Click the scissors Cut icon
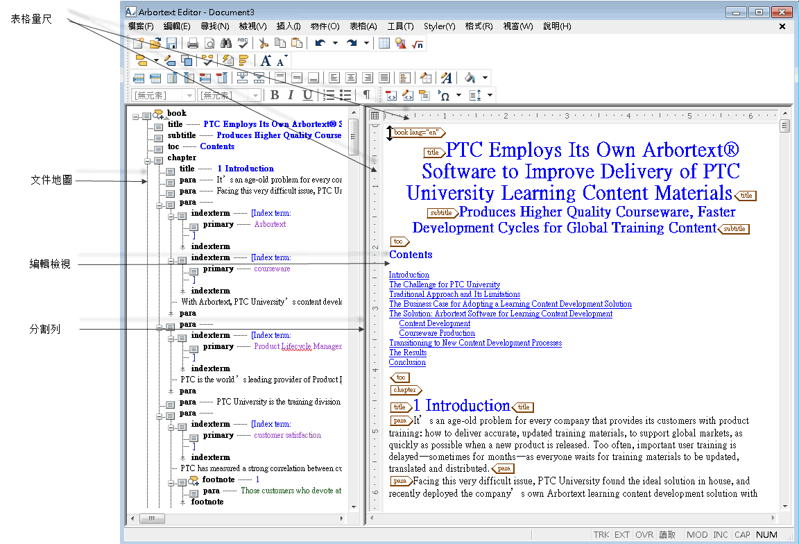 264,43
